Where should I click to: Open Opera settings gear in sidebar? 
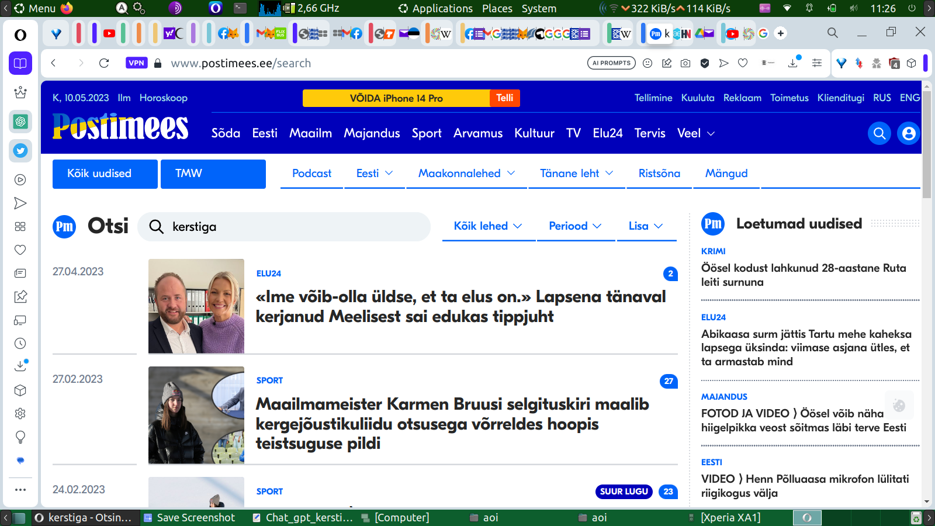(x=20, y=414)
